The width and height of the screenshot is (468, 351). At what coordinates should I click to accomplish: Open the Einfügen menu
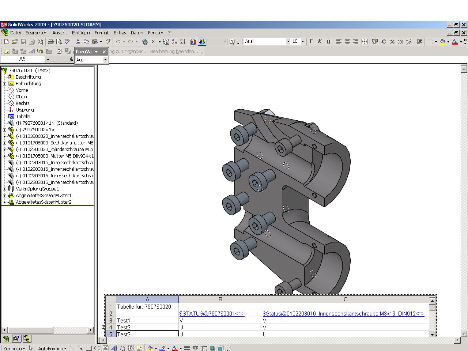(81, 33)
